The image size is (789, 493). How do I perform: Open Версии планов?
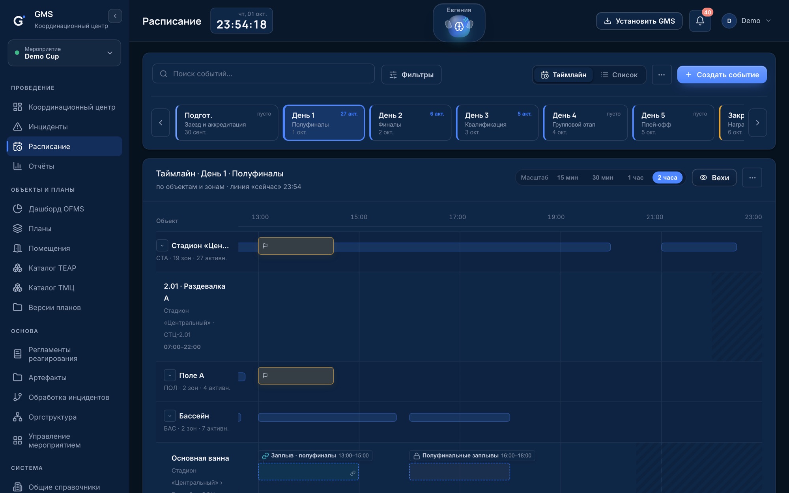click(x=65, y=307)
